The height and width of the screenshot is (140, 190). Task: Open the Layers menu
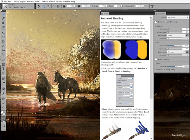[x=23, y=2]
